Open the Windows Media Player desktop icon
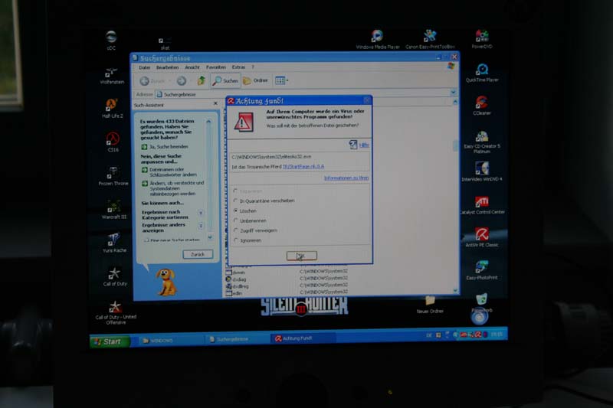The height and width of the screenshot is (408, 613). 377,39
